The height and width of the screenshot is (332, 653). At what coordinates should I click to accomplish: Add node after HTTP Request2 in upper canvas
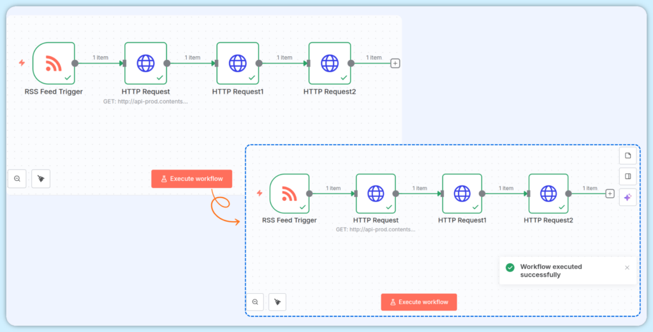pos(395,63)
